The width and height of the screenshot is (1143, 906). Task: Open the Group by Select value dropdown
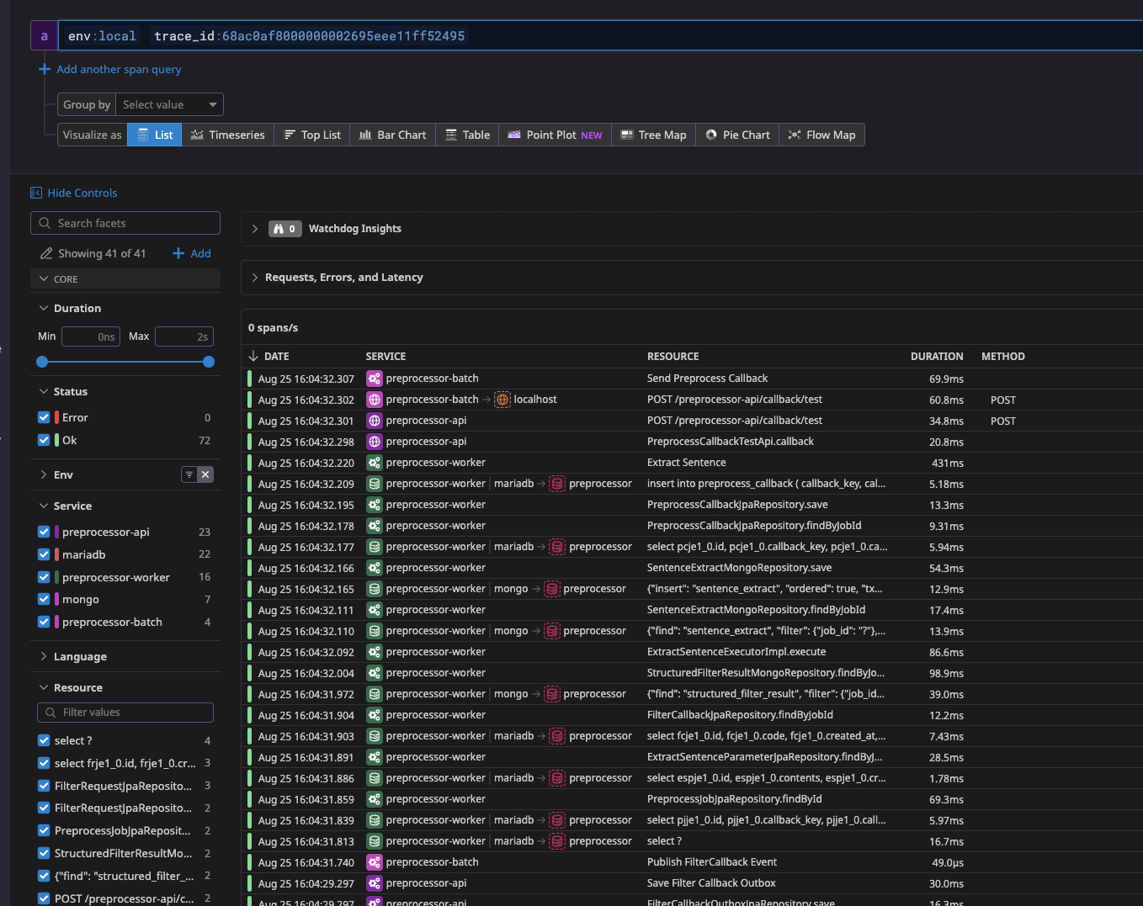click(168, 104)
